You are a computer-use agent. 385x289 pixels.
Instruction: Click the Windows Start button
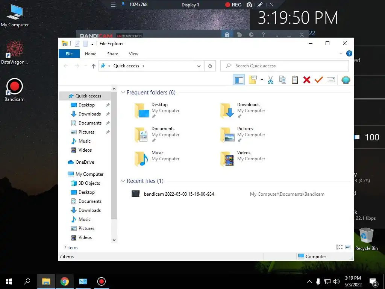[9, 281]
